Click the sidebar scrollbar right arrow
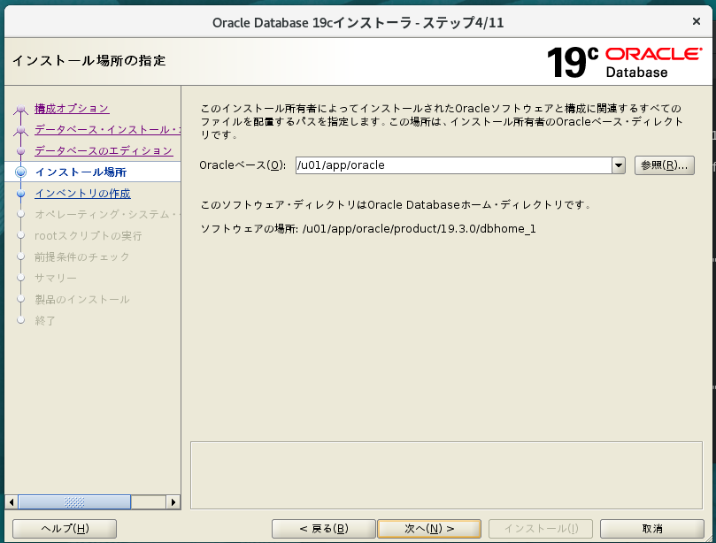 tap(173, 502)
